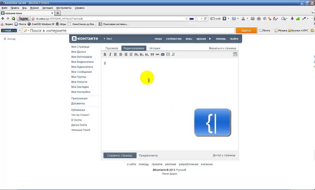
Task: Click inside the wiki editor text area
Action: coord(170,104)
